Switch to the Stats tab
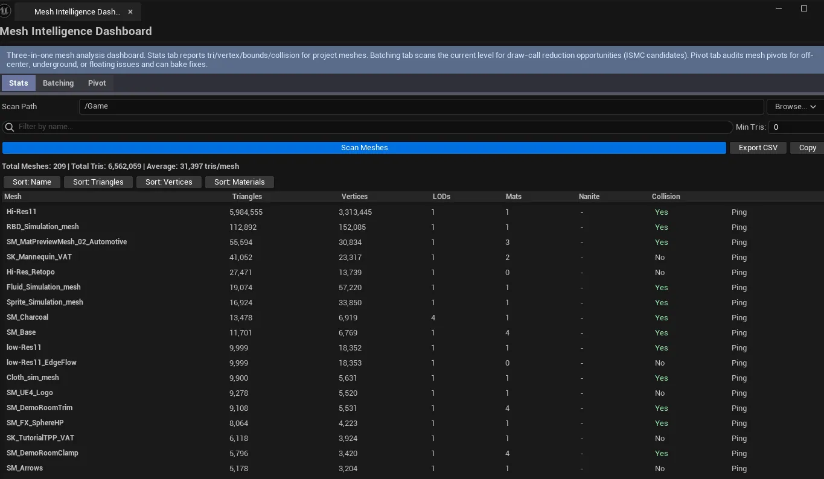Viewport: 824px width, 479px height. point(19,83)
